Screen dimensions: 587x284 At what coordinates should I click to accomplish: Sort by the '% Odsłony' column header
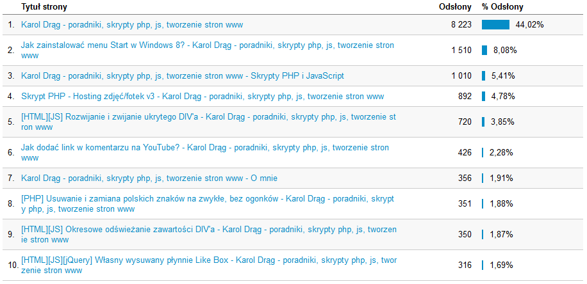(502, 7)
